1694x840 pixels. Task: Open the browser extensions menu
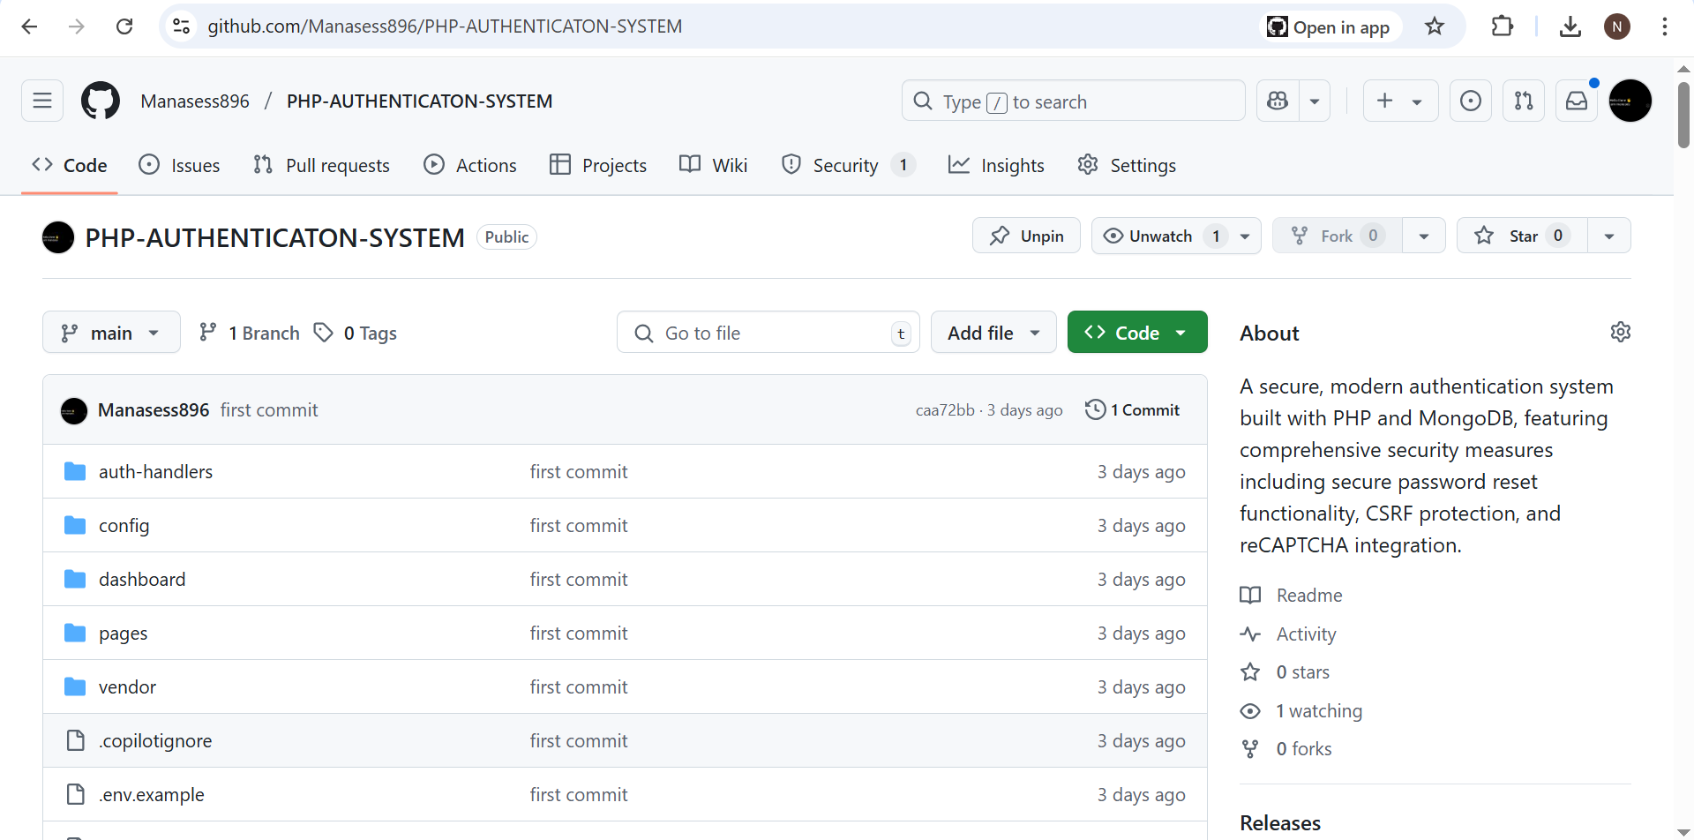(1502, 26)
